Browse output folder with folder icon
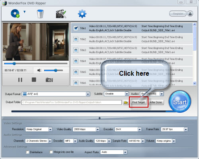Viewport: 199px width, 159px height. click(126, 102)
